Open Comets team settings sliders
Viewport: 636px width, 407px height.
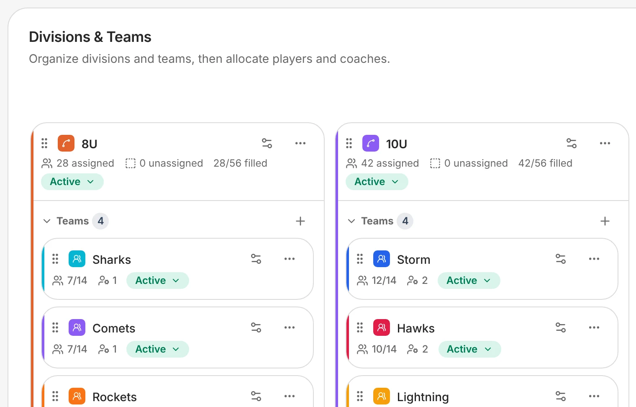point(256,327)
